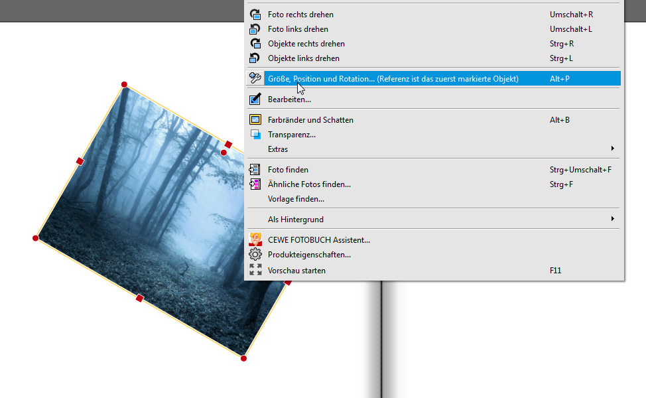Click the upper-right edge square handle of photo
This screenshot has width=646, height=398.
coord(228,144)
